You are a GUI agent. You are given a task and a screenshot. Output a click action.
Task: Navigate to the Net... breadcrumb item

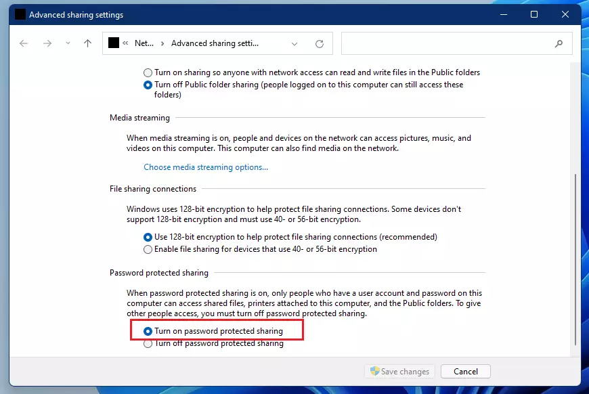144,43
